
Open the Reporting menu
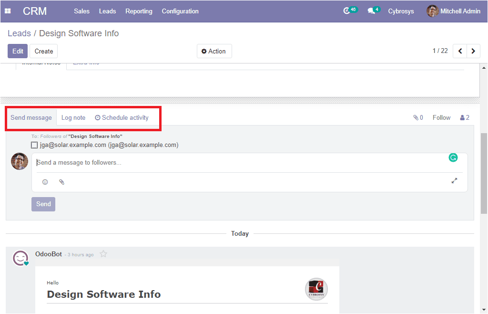click(139, 11)
